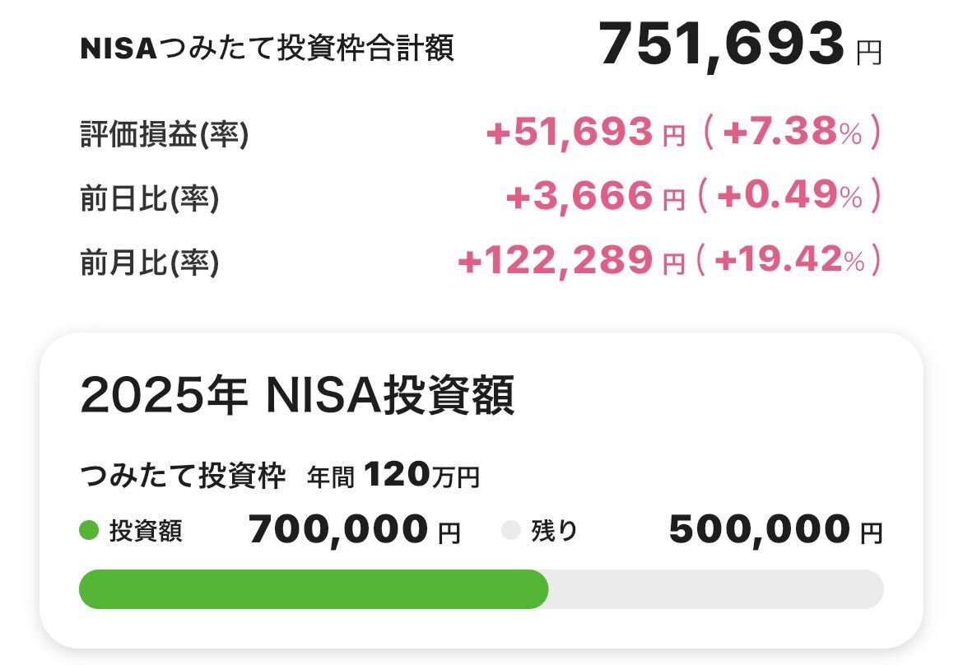The width and height of the screenshot is (963, 665).
Task: Open the 2025年 NISA投資額 card title
Action: click(x=297, y=395)
